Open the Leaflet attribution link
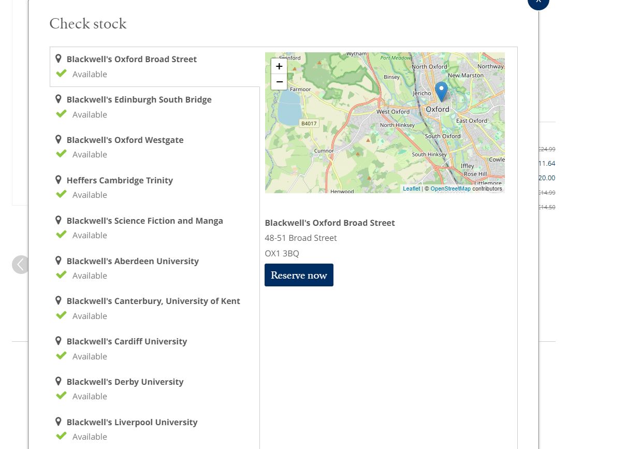The image size is (626, 449). [412, 189]
